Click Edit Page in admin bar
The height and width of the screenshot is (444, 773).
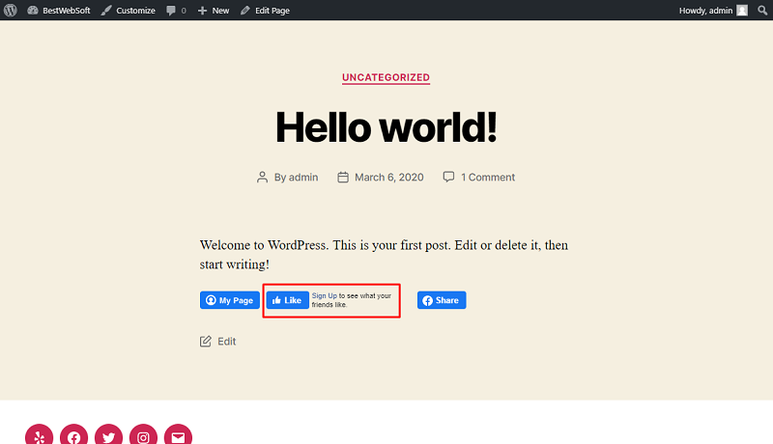[x=265, y=11]
